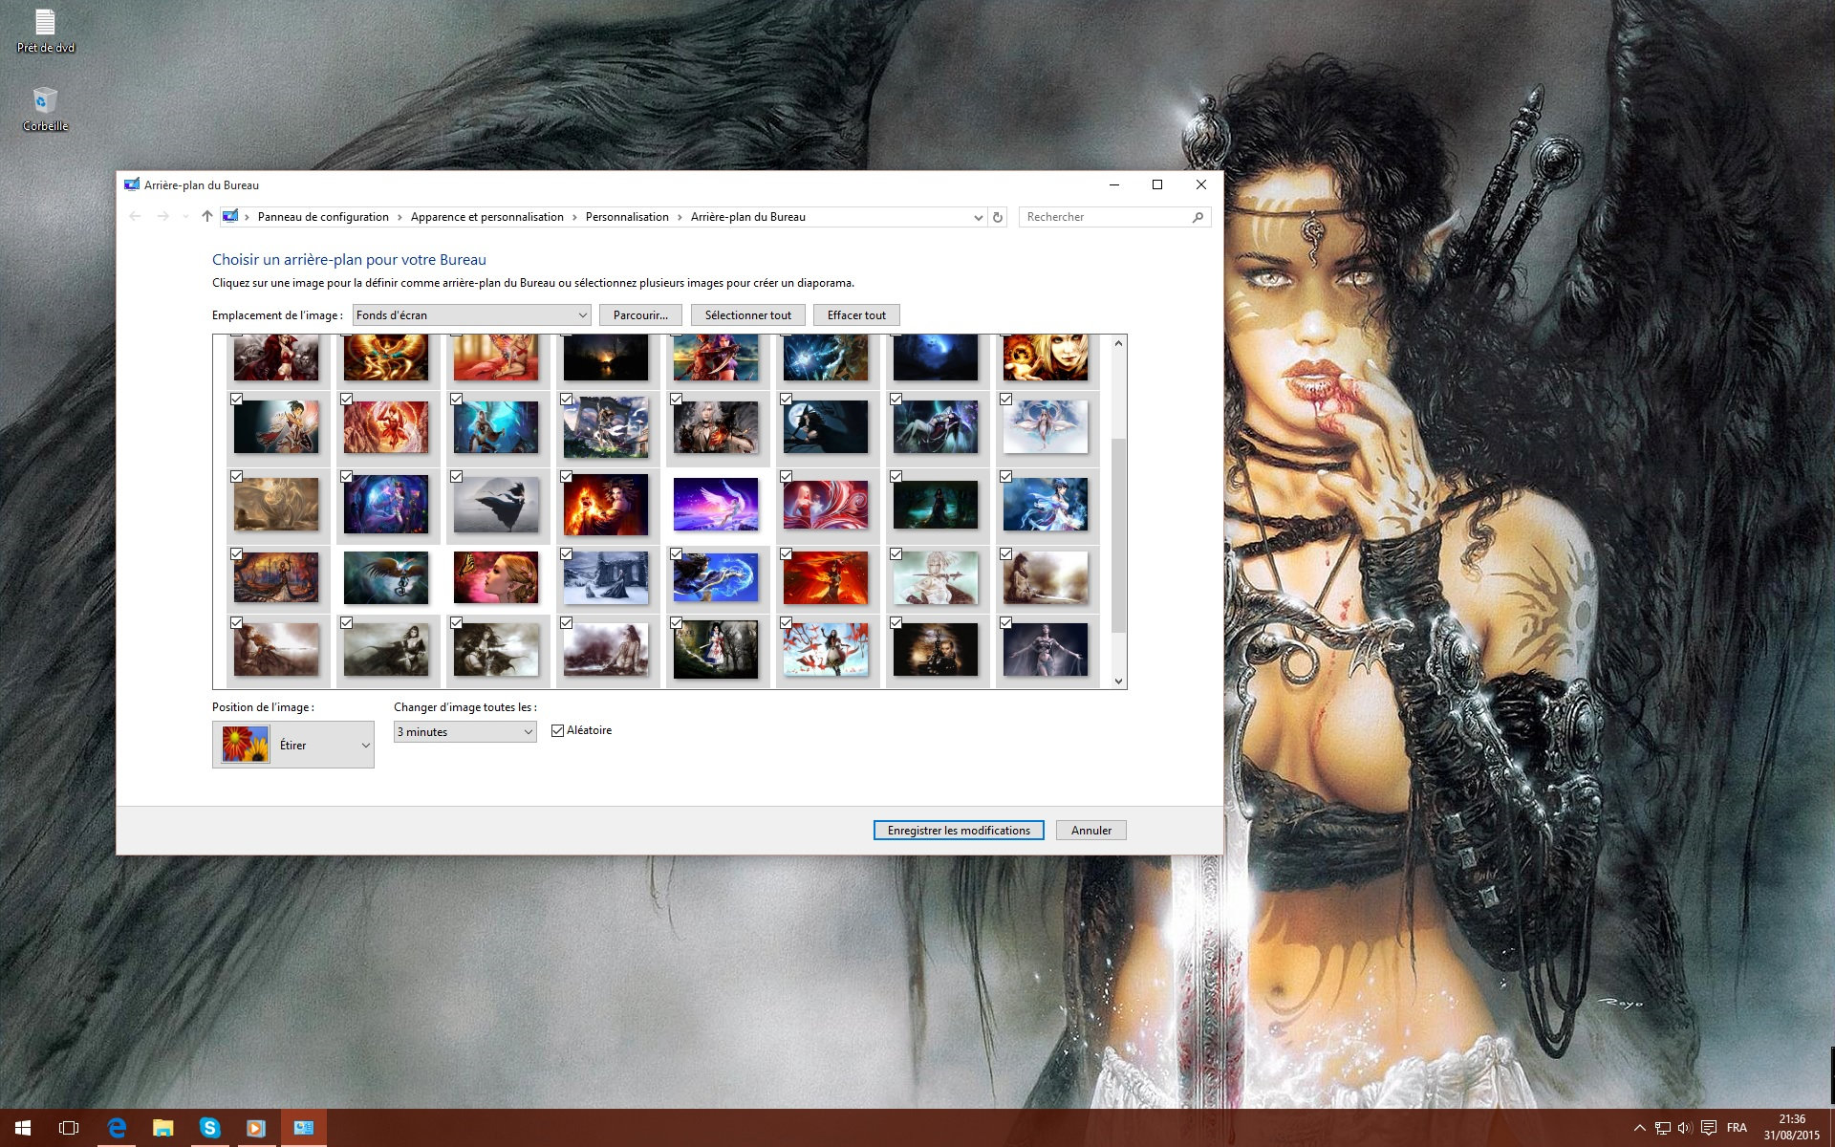The image size is (1835, 1147).
Task: Refresh the address bar location
Action: (998, 217)
